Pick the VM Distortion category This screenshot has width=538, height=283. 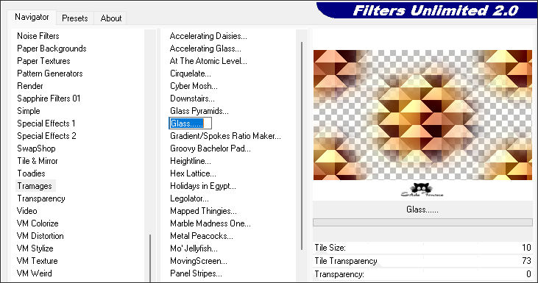(x=40, y=236)
